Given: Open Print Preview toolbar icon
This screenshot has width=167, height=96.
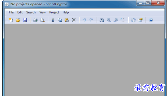Looking at the screenshot, I should pyautogui.click(x=42, y=20).
